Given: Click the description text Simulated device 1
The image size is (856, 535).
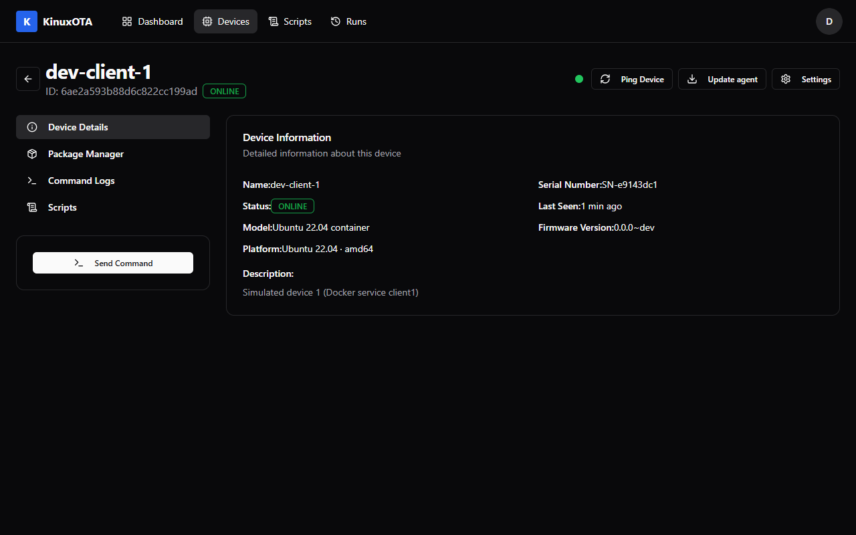Looking at the screenshot, I should 330,292.
